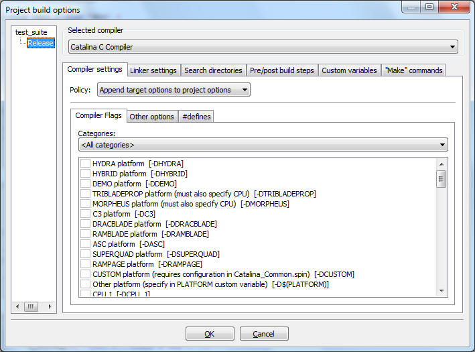Maximize the Project build options dialog
This screenshot has height=352, width=475.
[429, 7]
